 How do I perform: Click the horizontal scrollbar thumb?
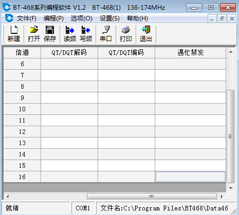[152, 197]
